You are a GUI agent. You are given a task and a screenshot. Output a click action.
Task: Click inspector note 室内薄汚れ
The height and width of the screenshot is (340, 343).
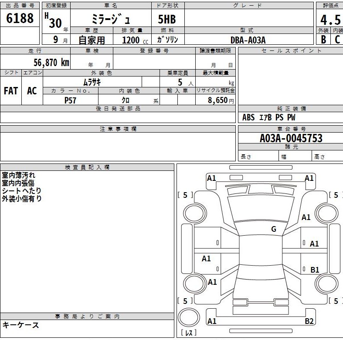pyautogui.click(x=18, y=175)
